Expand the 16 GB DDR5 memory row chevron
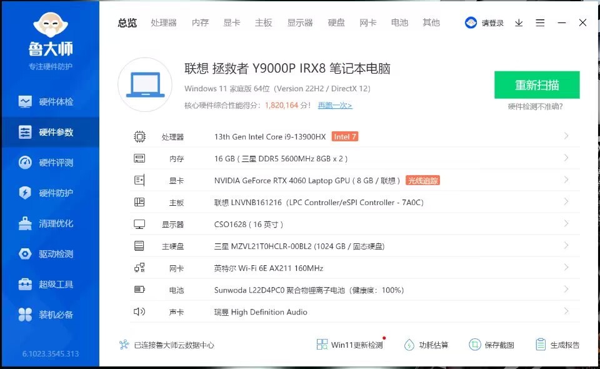The width and height of the screenshot is (600, 369). pyautogui.click(x=566, y=158)
